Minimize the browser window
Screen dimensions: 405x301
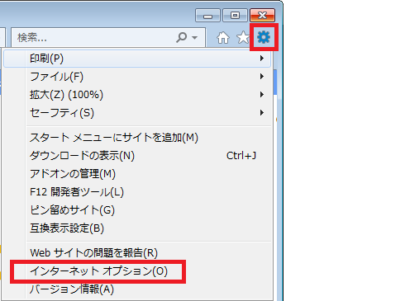[x=207, y=15]
